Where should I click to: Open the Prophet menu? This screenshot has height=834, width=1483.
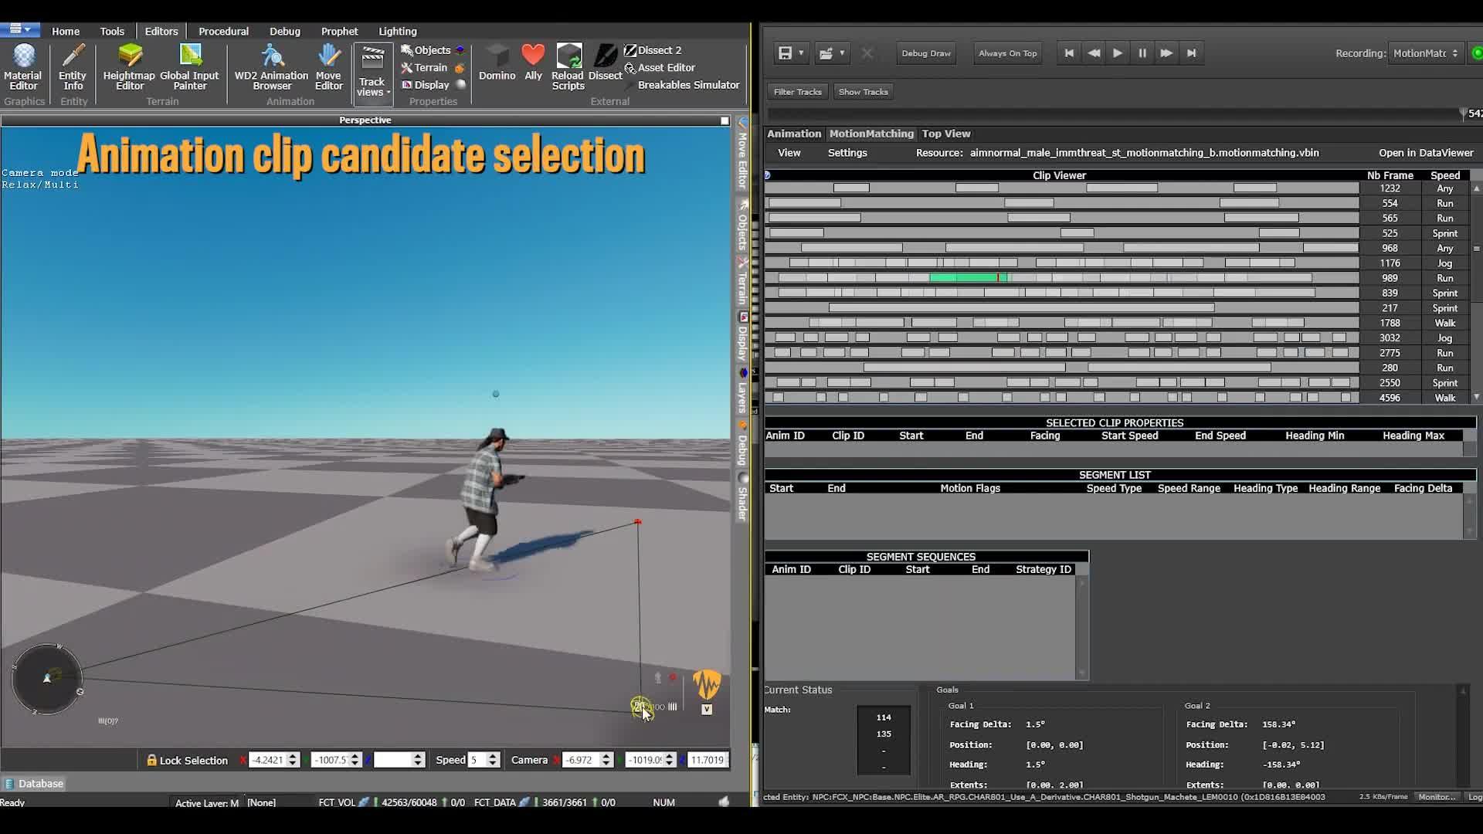(339, 31)
